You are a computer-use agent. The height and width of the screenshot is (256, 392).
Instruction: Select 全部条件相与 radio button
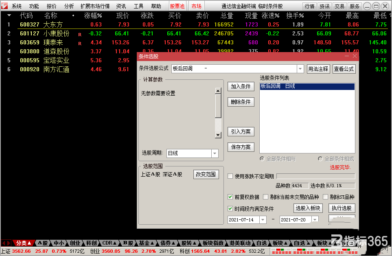click(262, 159)
